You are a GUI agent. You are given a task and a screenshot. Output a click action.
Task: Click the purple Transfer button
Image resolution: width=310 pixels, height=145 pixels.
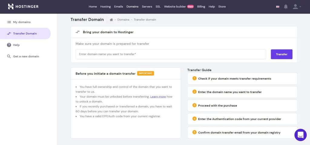[x=282, y=54]
